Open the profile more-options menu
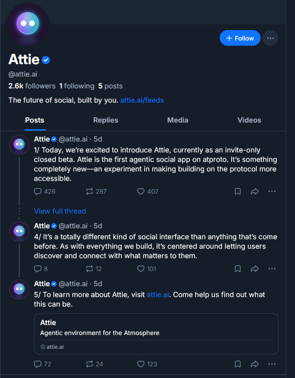The height and width of the screenshot is (378, 295). pyautogui.click(x=270, y=38)
